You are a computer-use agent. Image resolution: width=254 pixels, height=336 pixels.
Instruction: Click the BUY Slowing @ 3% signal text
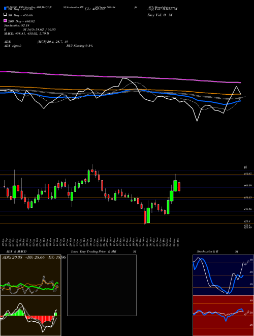click(x=80, y=46)
